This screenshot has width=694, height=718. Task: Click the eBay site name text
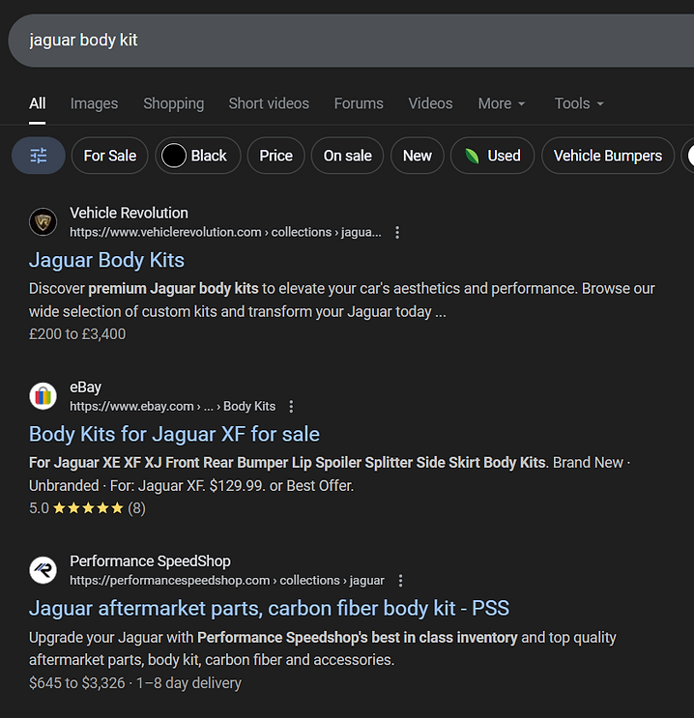coord(85,388)
